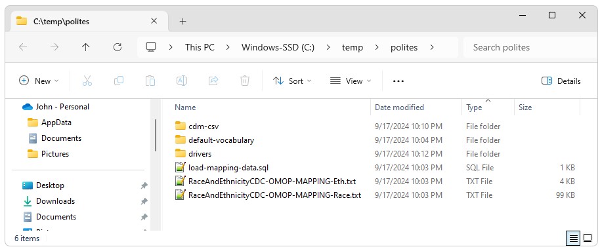
Task: Click the 6 items status text
Action: click(27, 239)
